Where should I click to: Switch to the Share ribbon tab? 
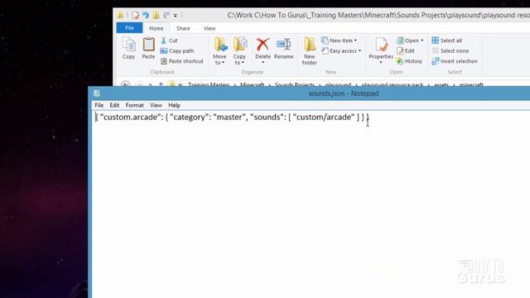183,28
